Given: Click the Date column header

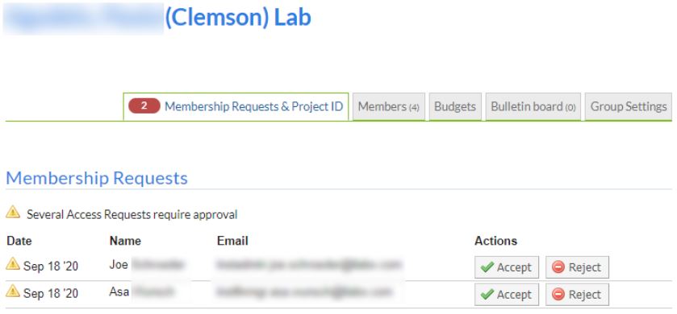Looking at the screenshot, I should pyautogui.click(x=19, y=241).
